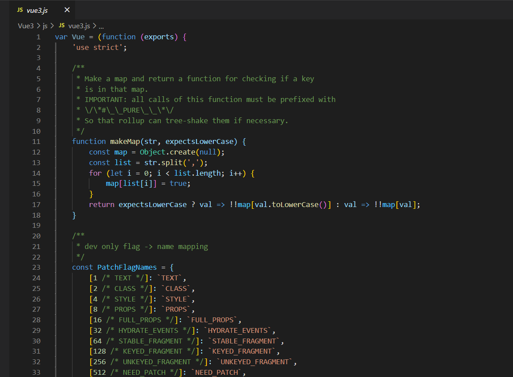Viewport: 513px width, 377px height.
Task: Click the `TEXT` string on line 24
Action: 170,278
